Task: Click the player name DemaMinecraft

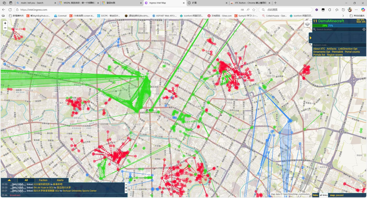Action: (332, 21)
